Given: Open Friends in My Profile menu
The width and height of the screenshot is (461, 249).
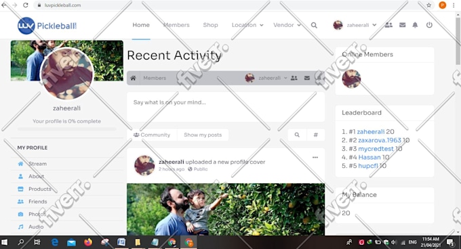Looking at the screenshot, I should [38, 202].
